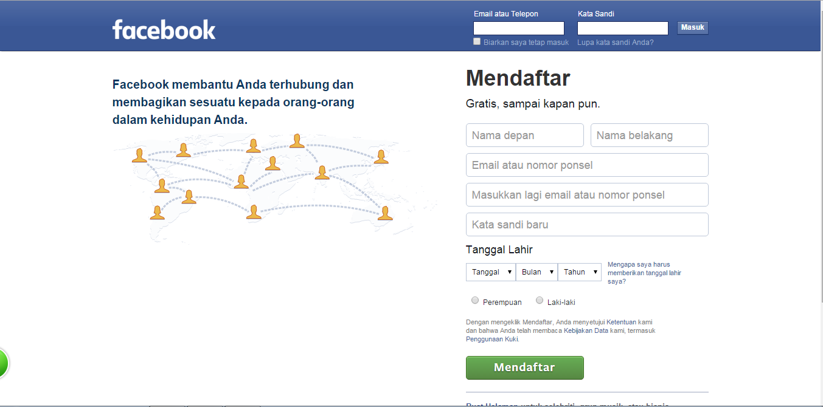
Task: Click the 'Tanggal Lahir' label
Action: (x=499, y=250)
